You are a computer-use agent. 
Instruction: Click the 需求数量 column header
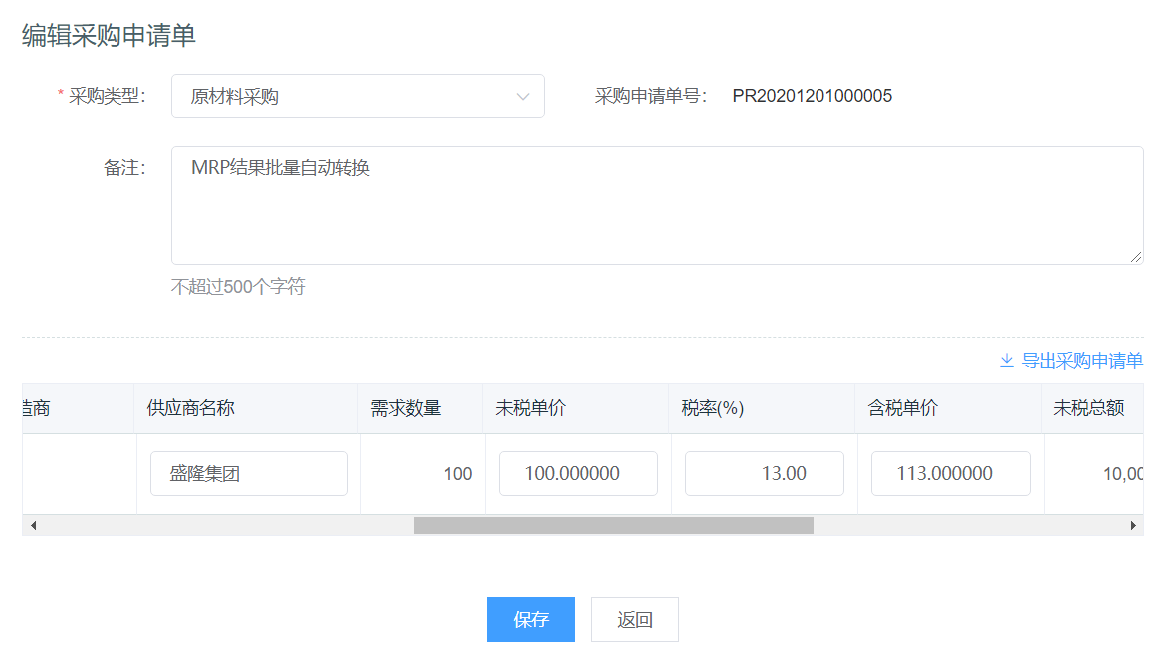[x=406, y=408]
